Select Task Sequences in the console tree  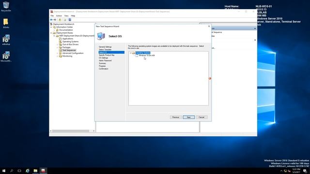click(x=69, y=50)
